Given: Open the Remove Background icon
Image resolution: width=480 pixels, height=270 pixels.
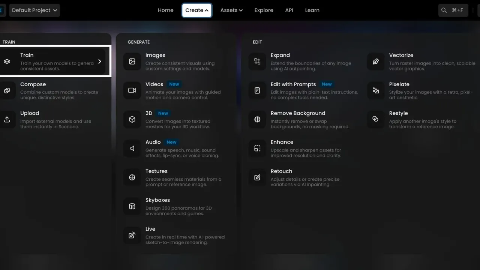Looking at the screenshot, I should (x=257, y=119).
